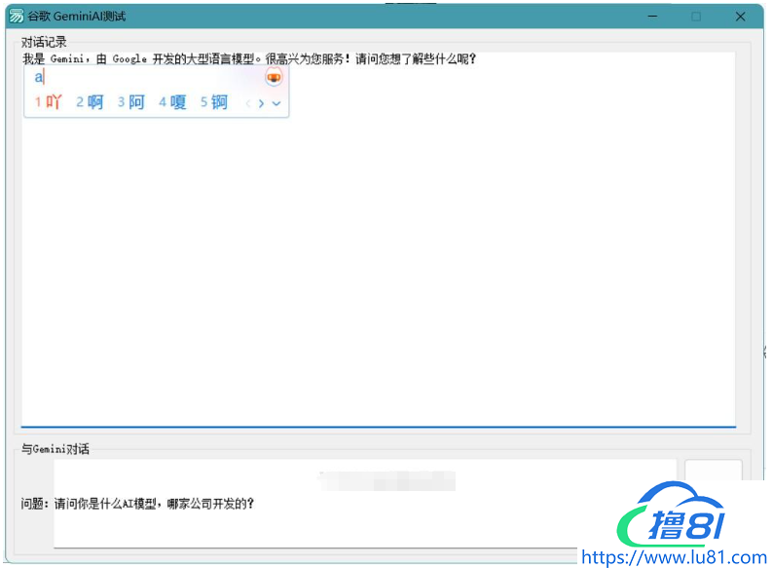Image resolution: width=772 pixels, height=568 pixels.
Task: Click the IME composition text 'a'
Action: click(39, 78)
